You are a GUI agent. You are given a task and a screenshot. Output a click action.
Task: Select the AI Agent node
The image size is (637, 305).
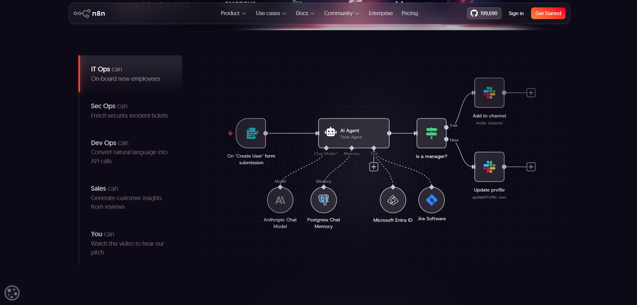(354, 133)
